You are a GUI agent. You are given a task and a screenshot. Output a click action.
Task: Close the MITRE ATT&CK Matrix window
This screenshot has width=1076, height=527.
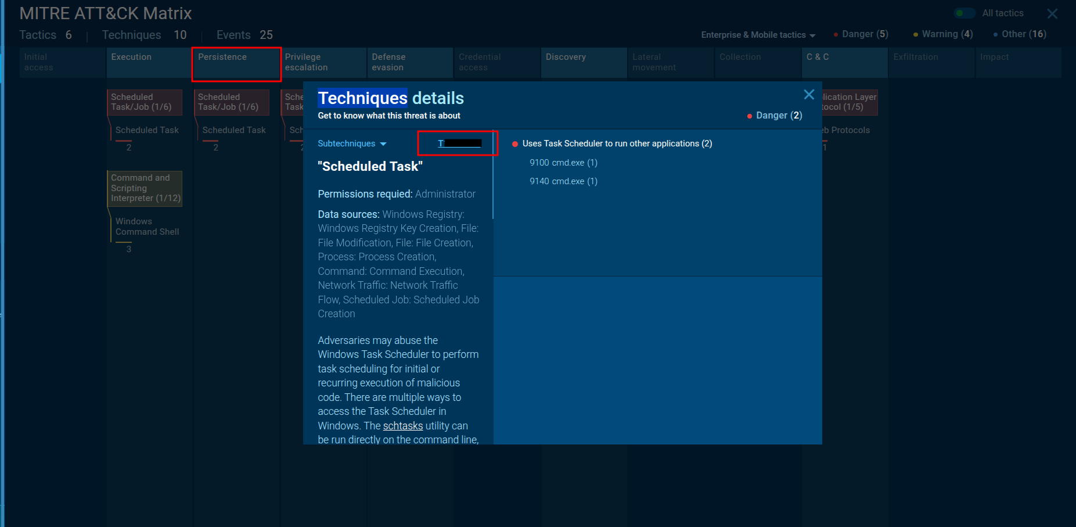[1052, 14]
